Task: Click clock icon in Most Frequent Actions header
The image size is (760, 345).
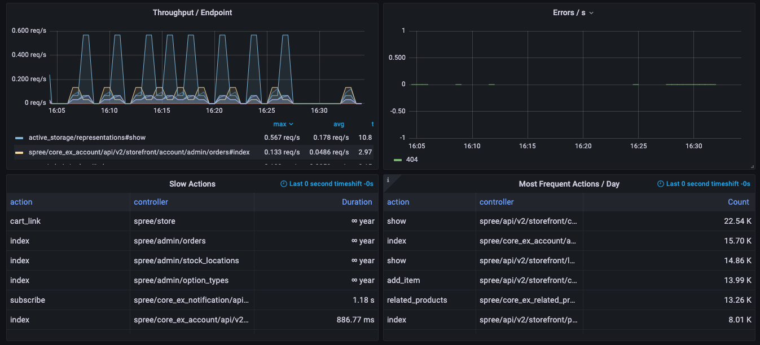Action: point(661,184)
